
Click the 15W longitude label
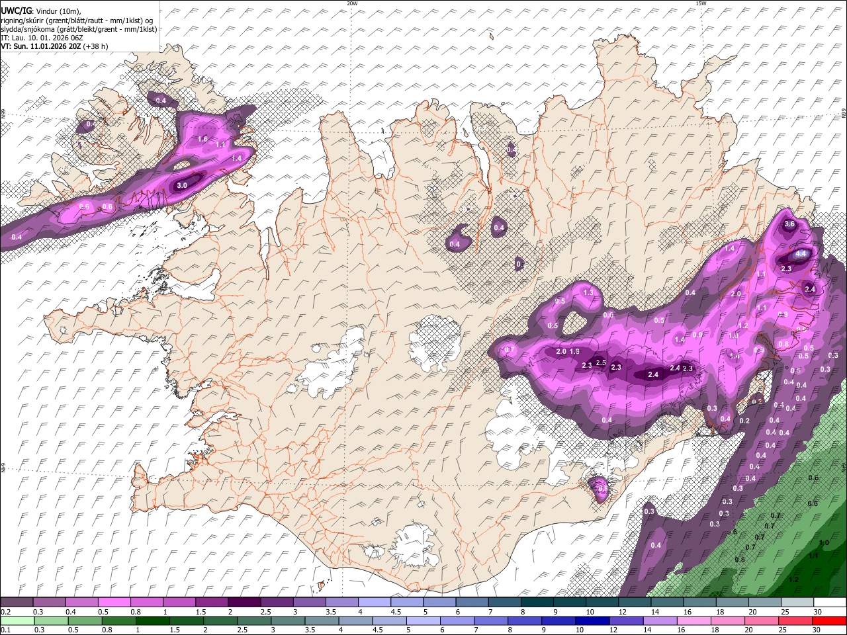(x=701, y=3)
